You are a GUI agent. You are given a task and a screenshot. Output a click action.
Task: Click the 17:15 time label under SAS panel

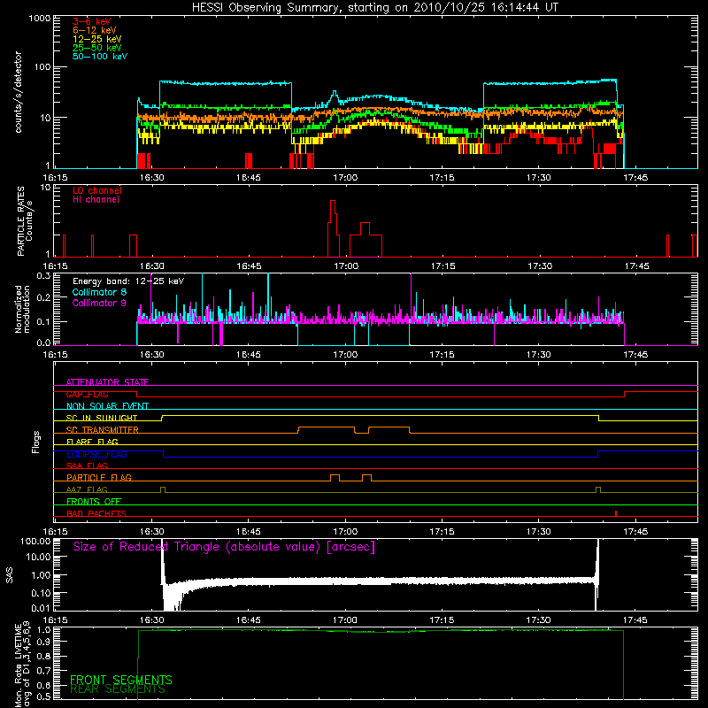[442, 620]
